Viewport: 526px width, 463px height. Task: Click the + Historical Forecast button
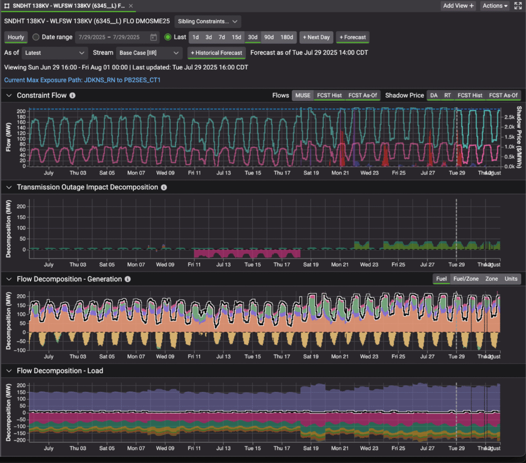[216, 53]
